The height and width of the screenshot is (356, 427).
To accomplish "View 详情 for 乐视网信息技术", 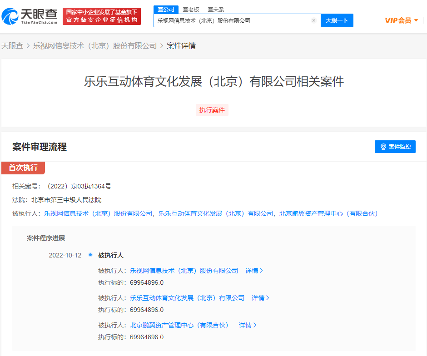I will [254, 271].
